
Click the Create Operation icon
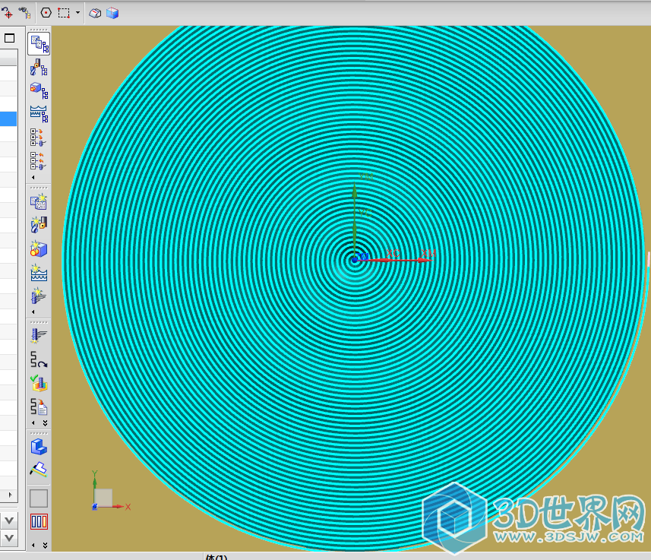click(39, 296)
